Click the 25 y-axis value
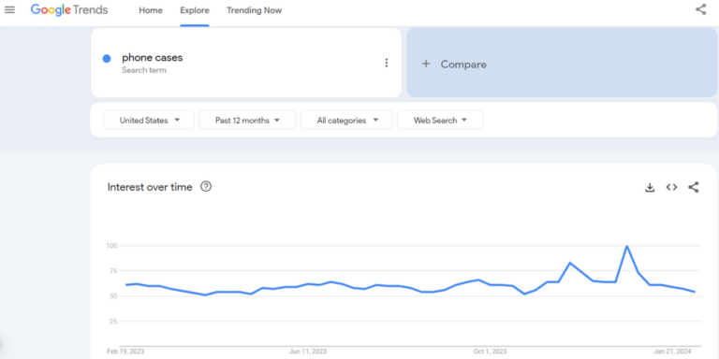Viewport: 719px width, 359px height. coord(113,322)
